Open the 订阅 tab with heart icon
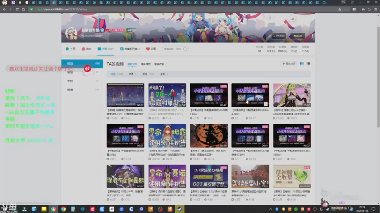 (151, 49)
